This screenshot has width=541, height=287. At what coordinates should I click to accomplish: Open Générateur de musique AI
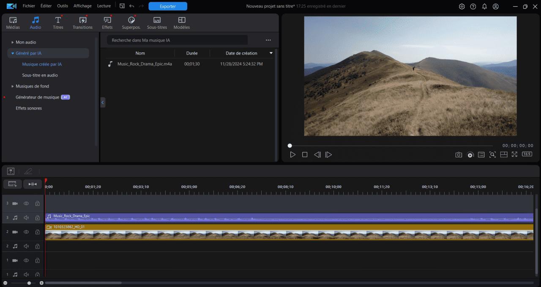coord(38,97)
